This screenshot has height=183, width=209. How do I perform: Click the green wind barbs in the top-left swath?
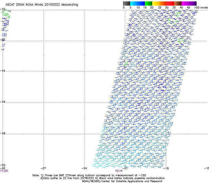tap(6, 14)
